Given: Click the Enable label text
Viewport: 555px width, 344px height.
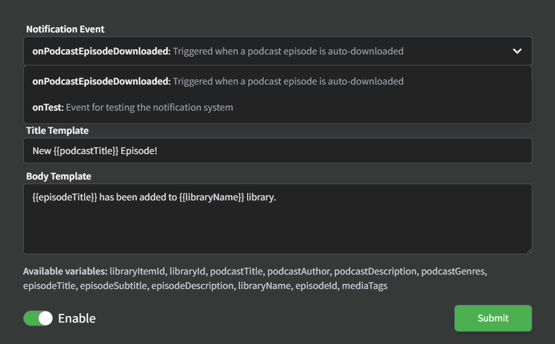Looking at the screenshot, I should (x=77, y=318).
